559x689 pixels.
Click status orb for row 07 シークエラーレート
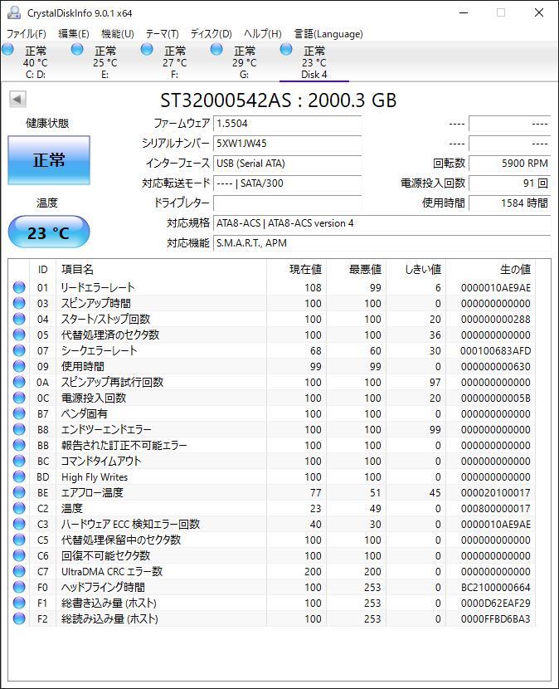point(19,350)
